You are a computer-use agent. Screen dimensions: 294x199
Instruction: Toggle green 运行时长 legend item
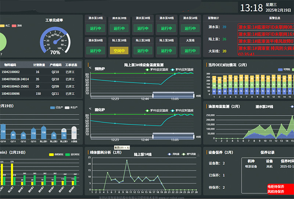tap(72, 154)
